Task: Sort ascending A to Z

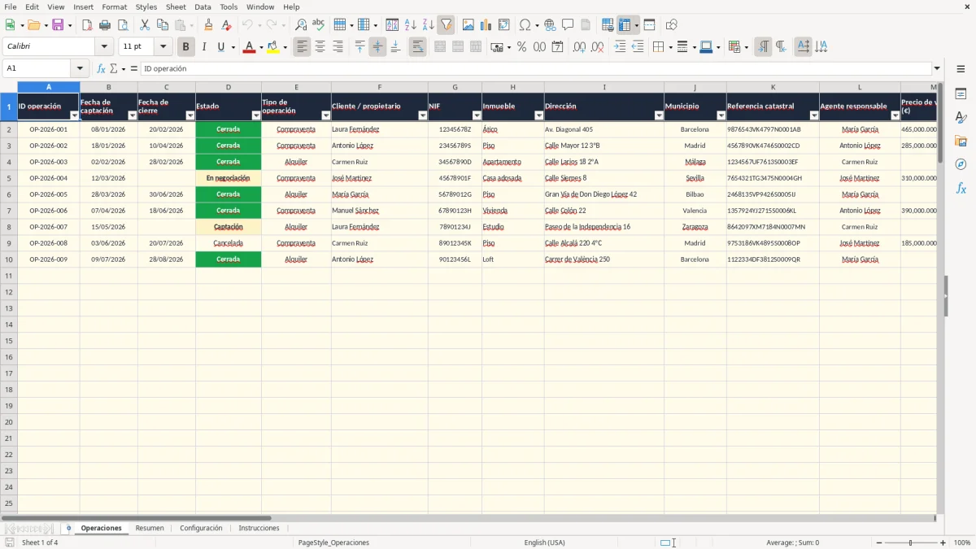Action: [x=411, y=25]
